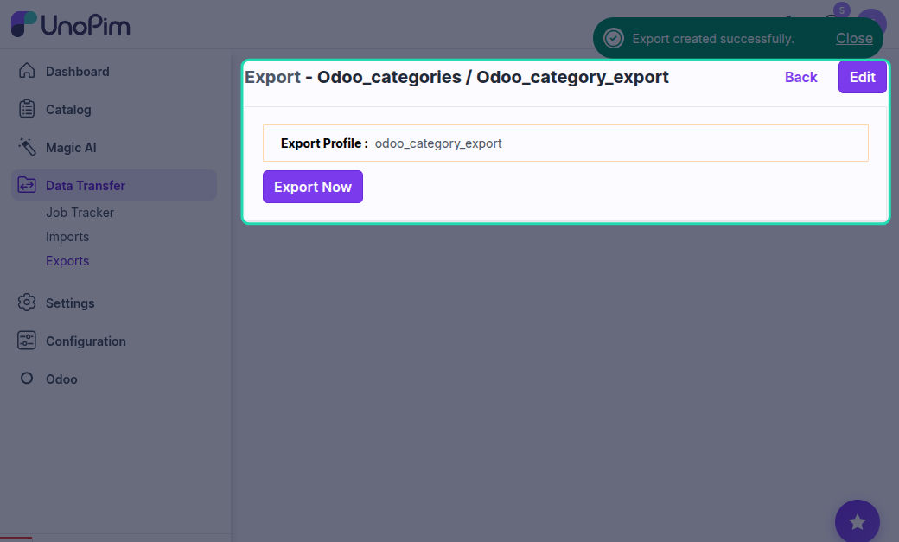Open the Magic AI wand icon
This screenshot has width=899, height=542.
(x=27, y=147)
